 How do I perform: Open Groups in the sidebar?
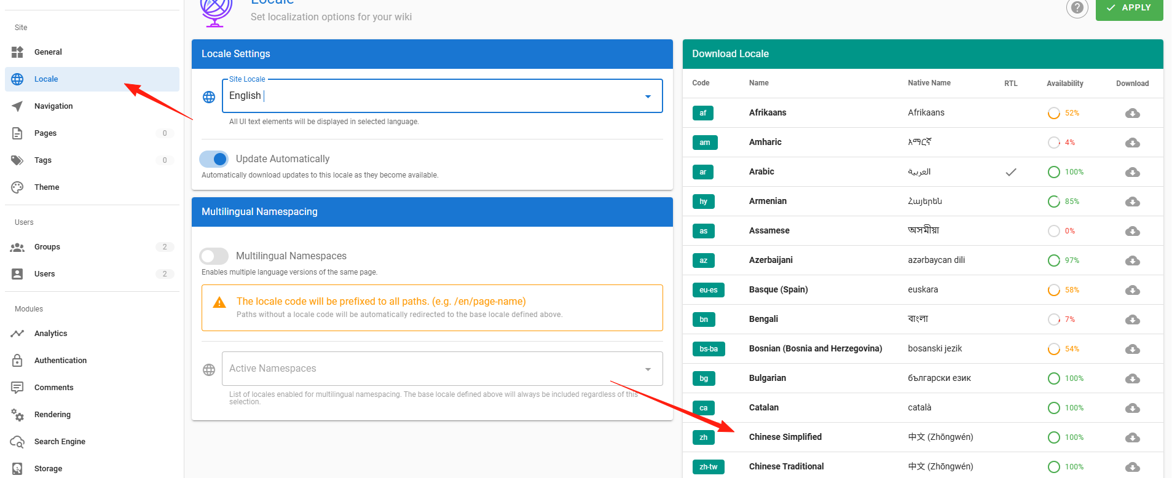tap(92, 247)
